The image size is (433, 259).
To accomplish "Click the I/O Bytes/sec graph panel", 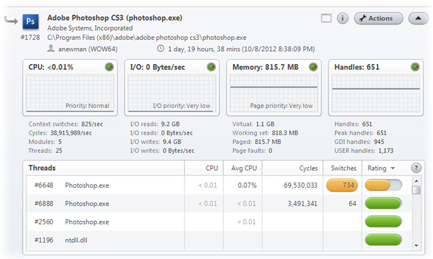I will [x=172, y=88].
